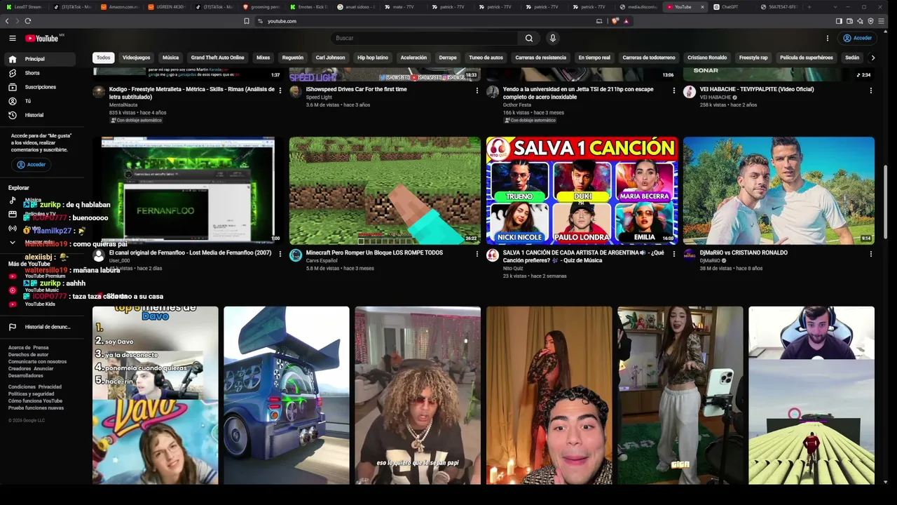Play the SALVA 1 CANCIÓN thumbnail

(582, 191)
